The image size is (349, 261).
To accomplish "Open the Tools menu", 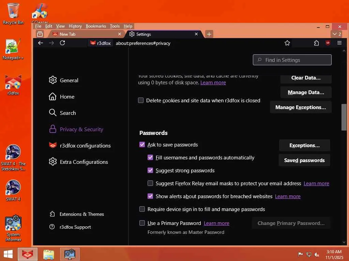I will tap(115, 26).
